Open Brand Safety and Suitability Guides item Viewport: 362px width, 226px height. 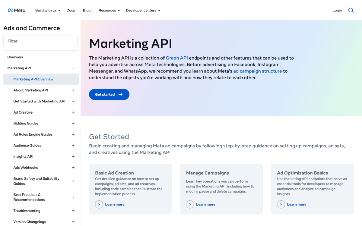(x=36, y=181)
